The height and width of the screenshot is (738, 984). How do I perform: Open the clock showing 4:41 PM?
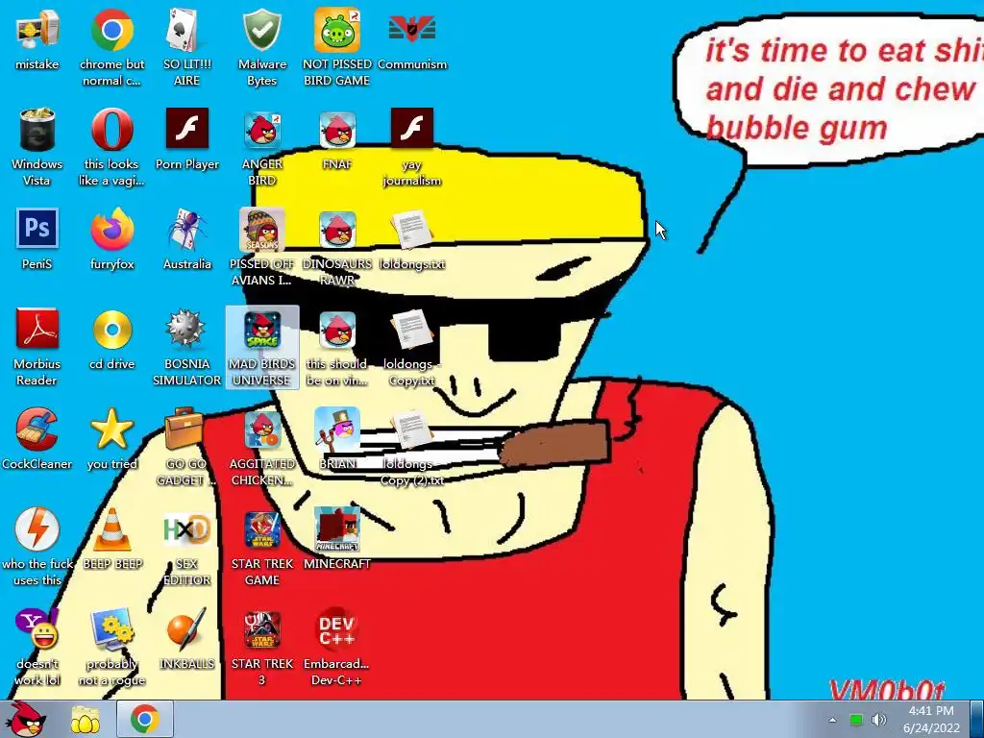point(931,719)
